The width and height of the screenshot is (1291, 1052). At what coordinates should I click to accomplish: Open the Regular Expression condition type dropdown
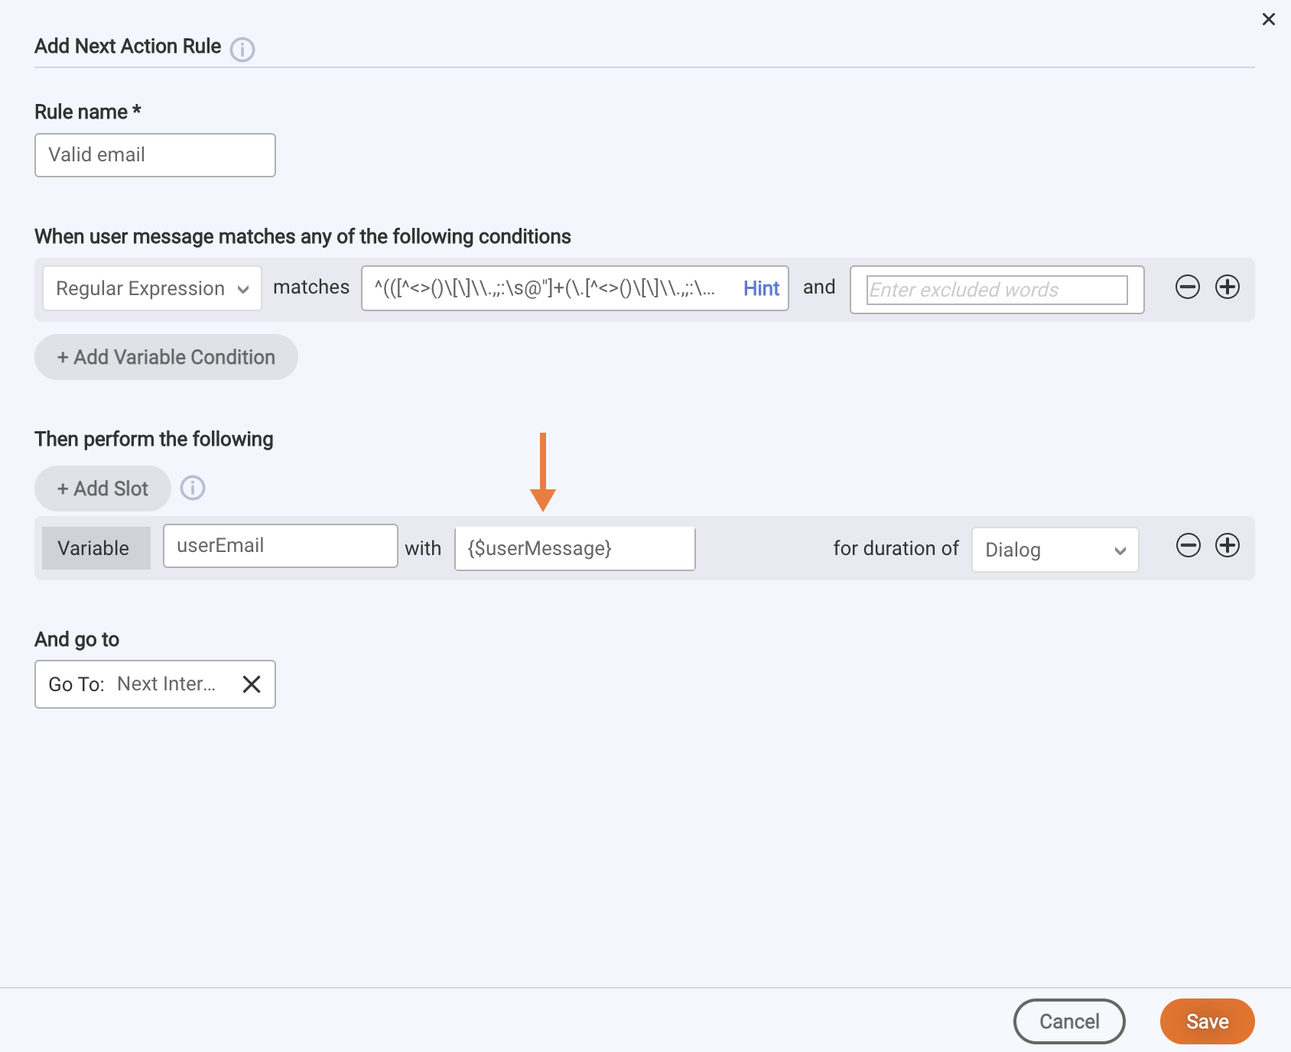coord(152,288)
